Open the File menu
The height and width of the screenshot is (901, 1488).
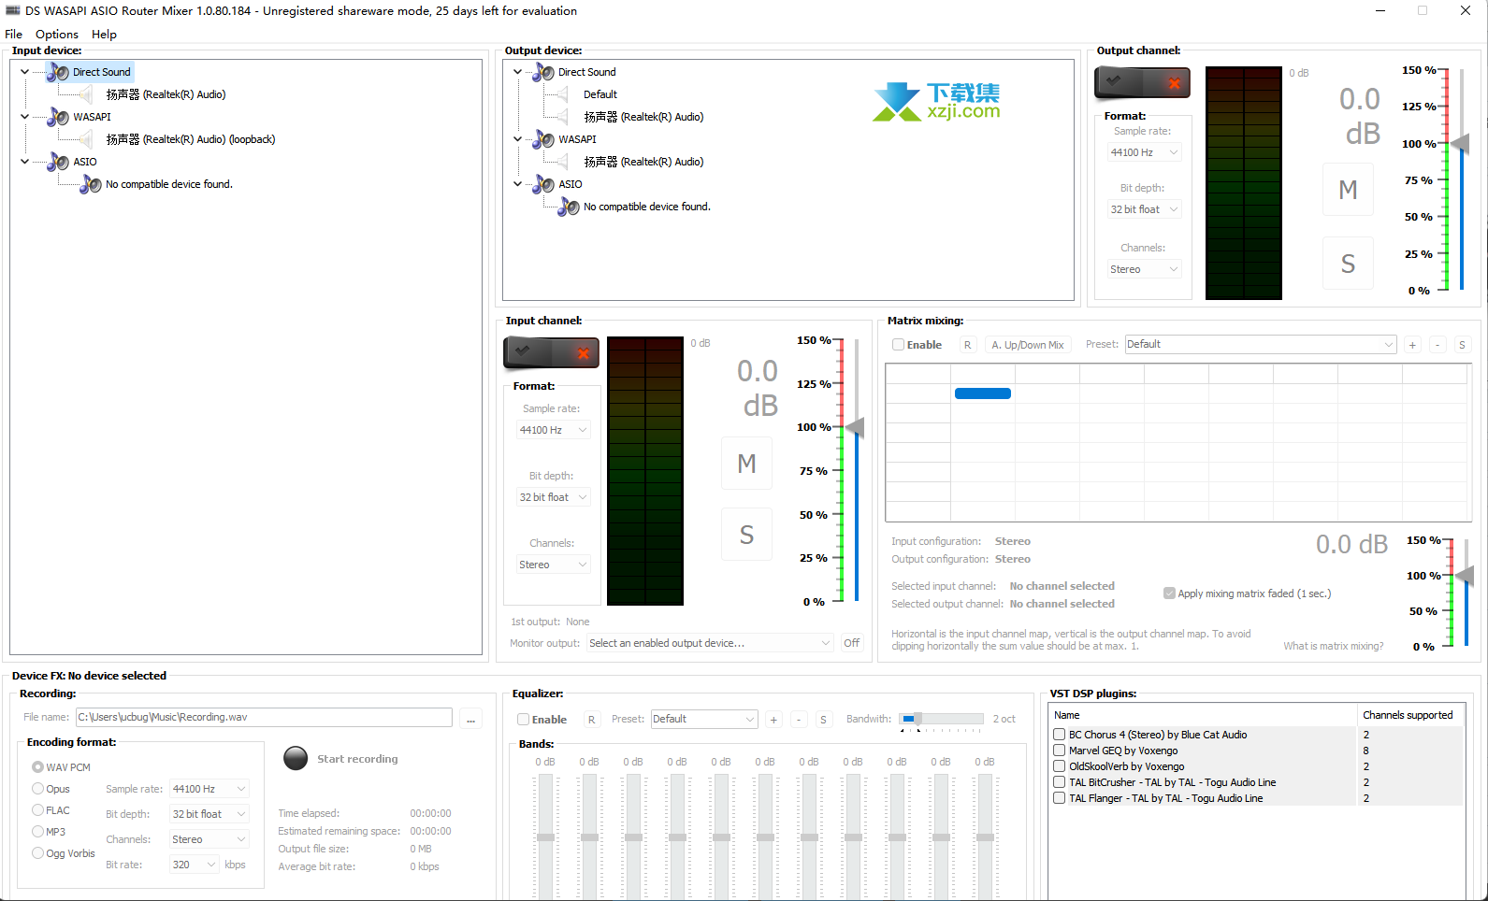point(13,35)
